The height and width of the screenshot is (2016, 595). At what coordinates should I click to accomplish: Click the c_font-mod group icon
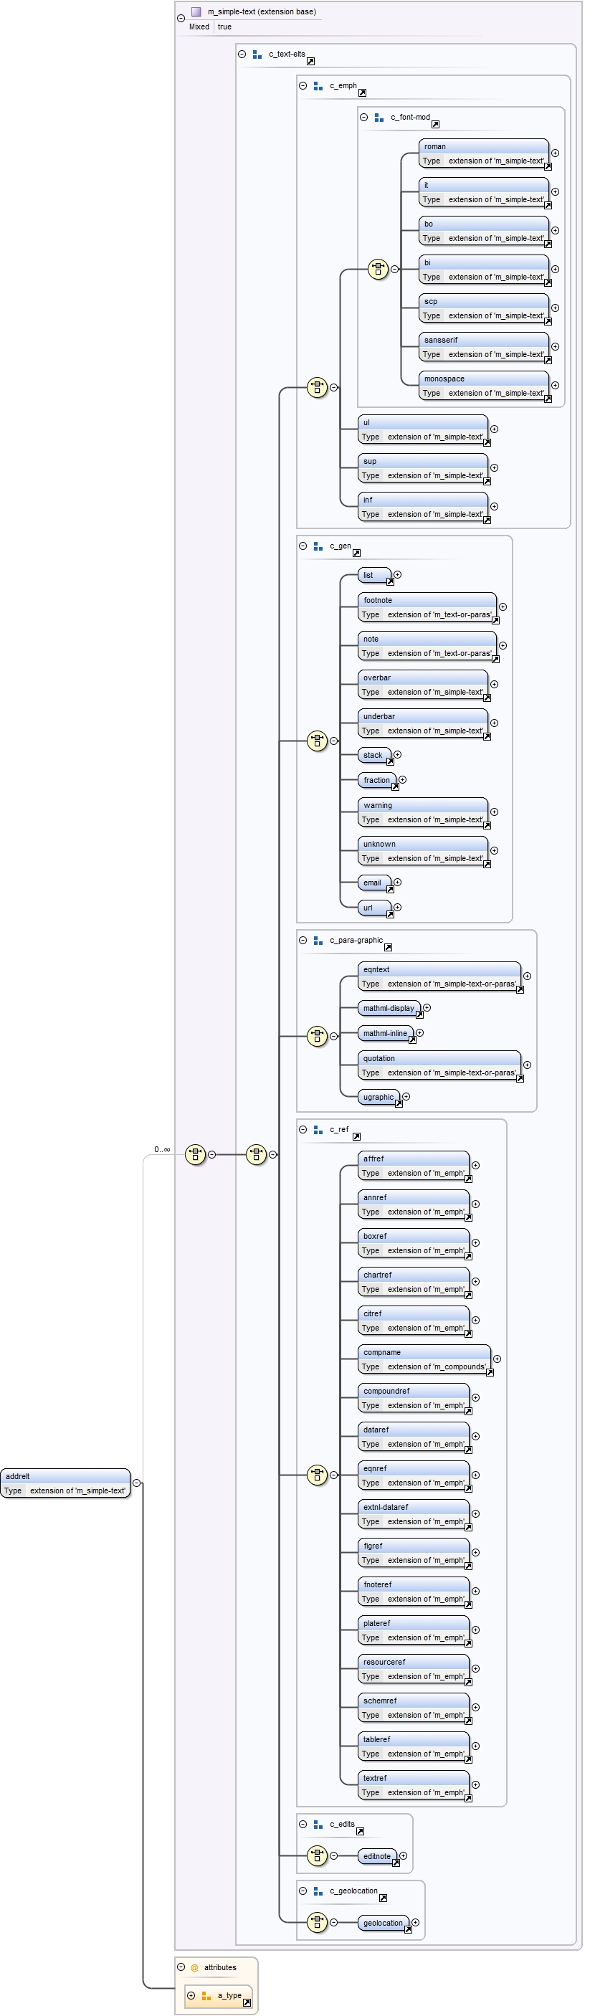pos(379,118)
